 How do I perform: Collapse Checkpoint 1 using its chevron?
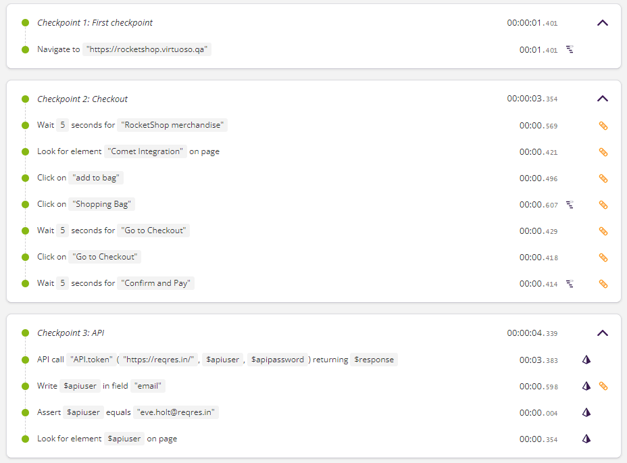pos(602,23)
